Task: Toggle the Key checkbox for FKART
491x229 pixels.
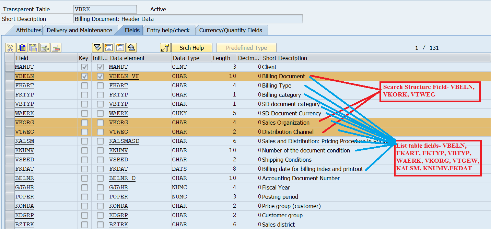Action: click(x=84, y=85)
